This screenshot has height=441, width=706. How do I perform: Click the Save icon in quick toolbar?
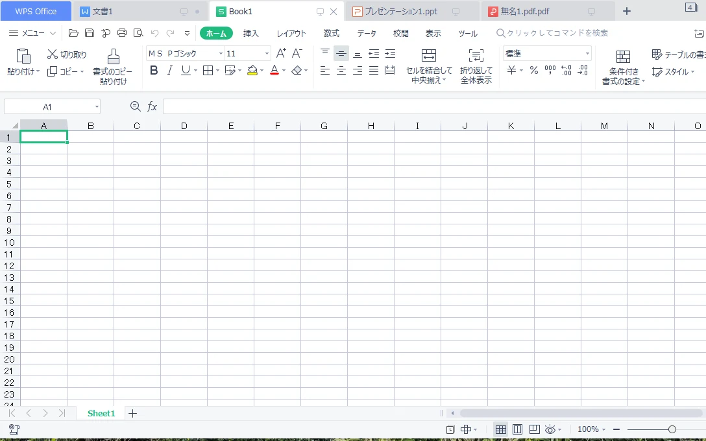point(90,33)
